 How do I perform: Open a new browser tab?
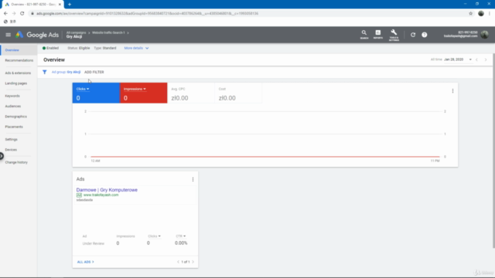70,4
